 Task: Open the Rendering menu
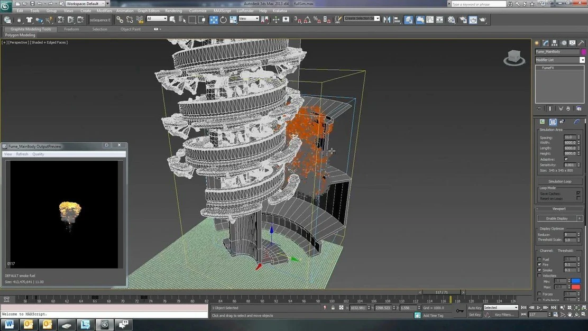(173, 11)
